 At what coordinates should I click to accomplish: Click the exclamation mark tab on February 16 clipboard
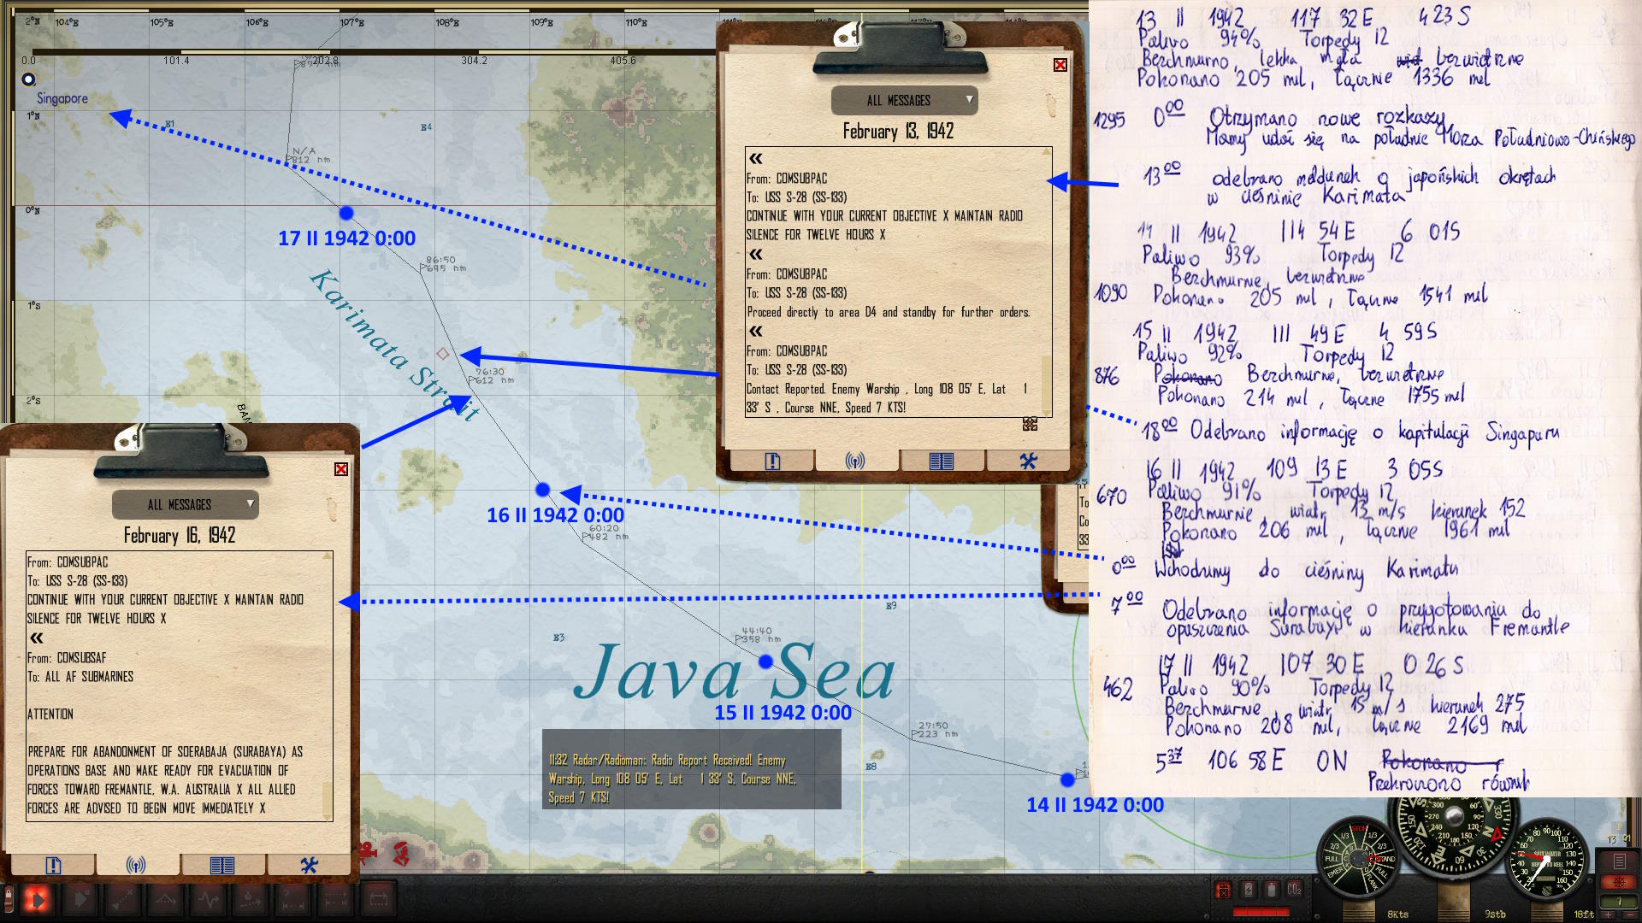53,866
